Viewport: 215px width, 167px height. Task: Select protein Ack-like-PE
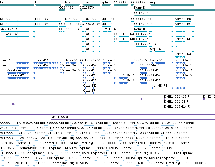[x=16, y=70]
